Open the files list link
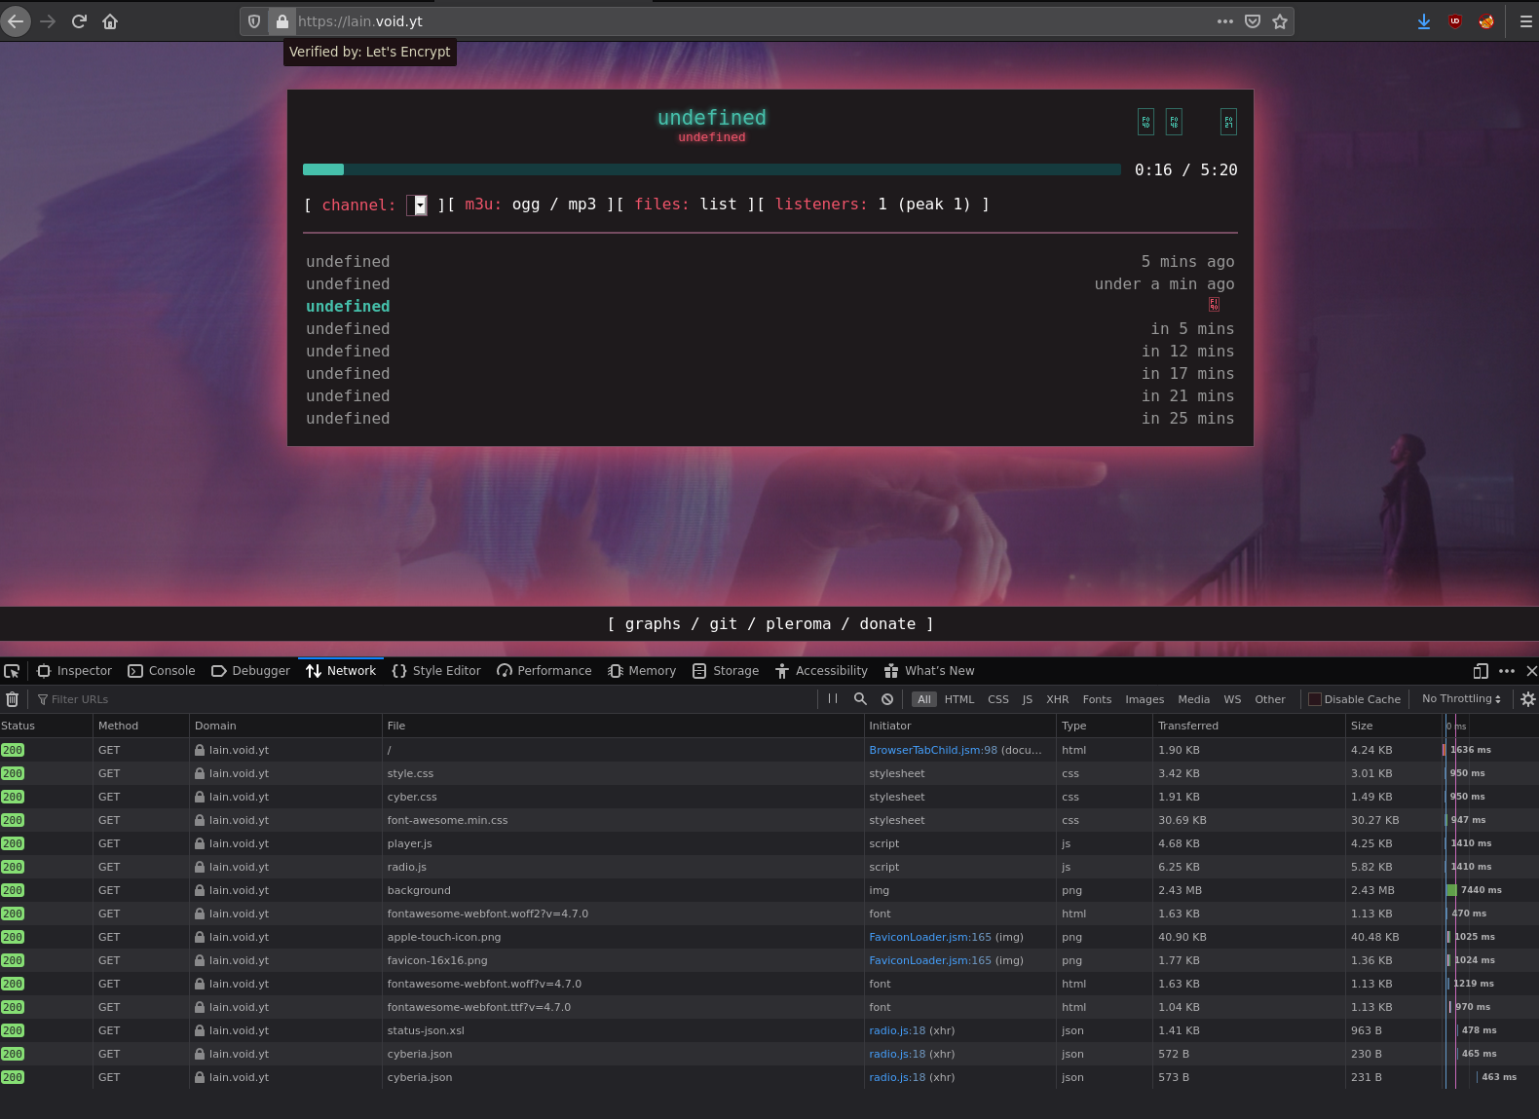The height and width of the screenshot is (1119, 1539). 718,205
